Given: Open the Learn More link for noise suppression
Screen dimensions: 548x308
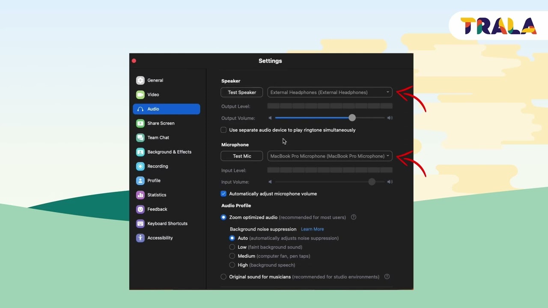Looking at the screenshot, I should point(313,229).
